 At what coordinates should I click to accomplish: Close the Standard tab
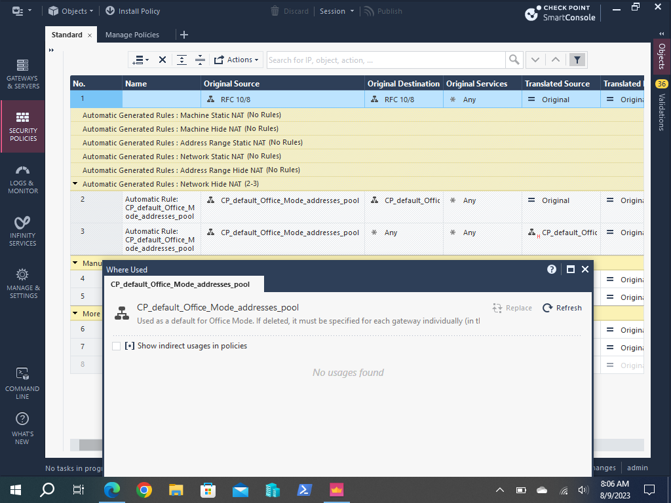89,35
